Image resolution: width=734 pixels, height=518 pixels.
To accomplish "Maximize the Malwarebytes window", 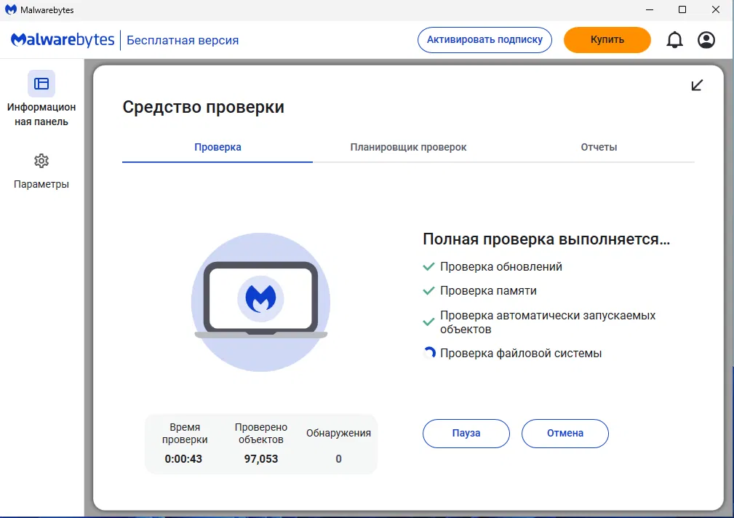I will (x=682, y=10).
